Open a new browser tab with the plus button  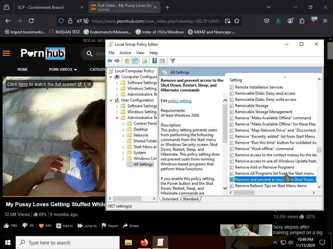point(167,7)
